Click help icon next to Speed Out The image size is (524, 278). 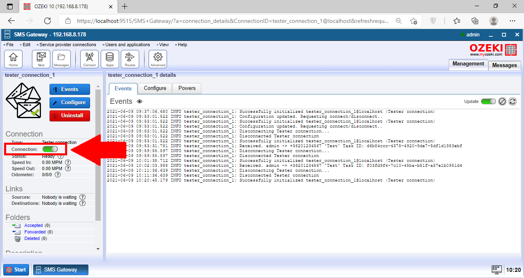click(68, 168)
